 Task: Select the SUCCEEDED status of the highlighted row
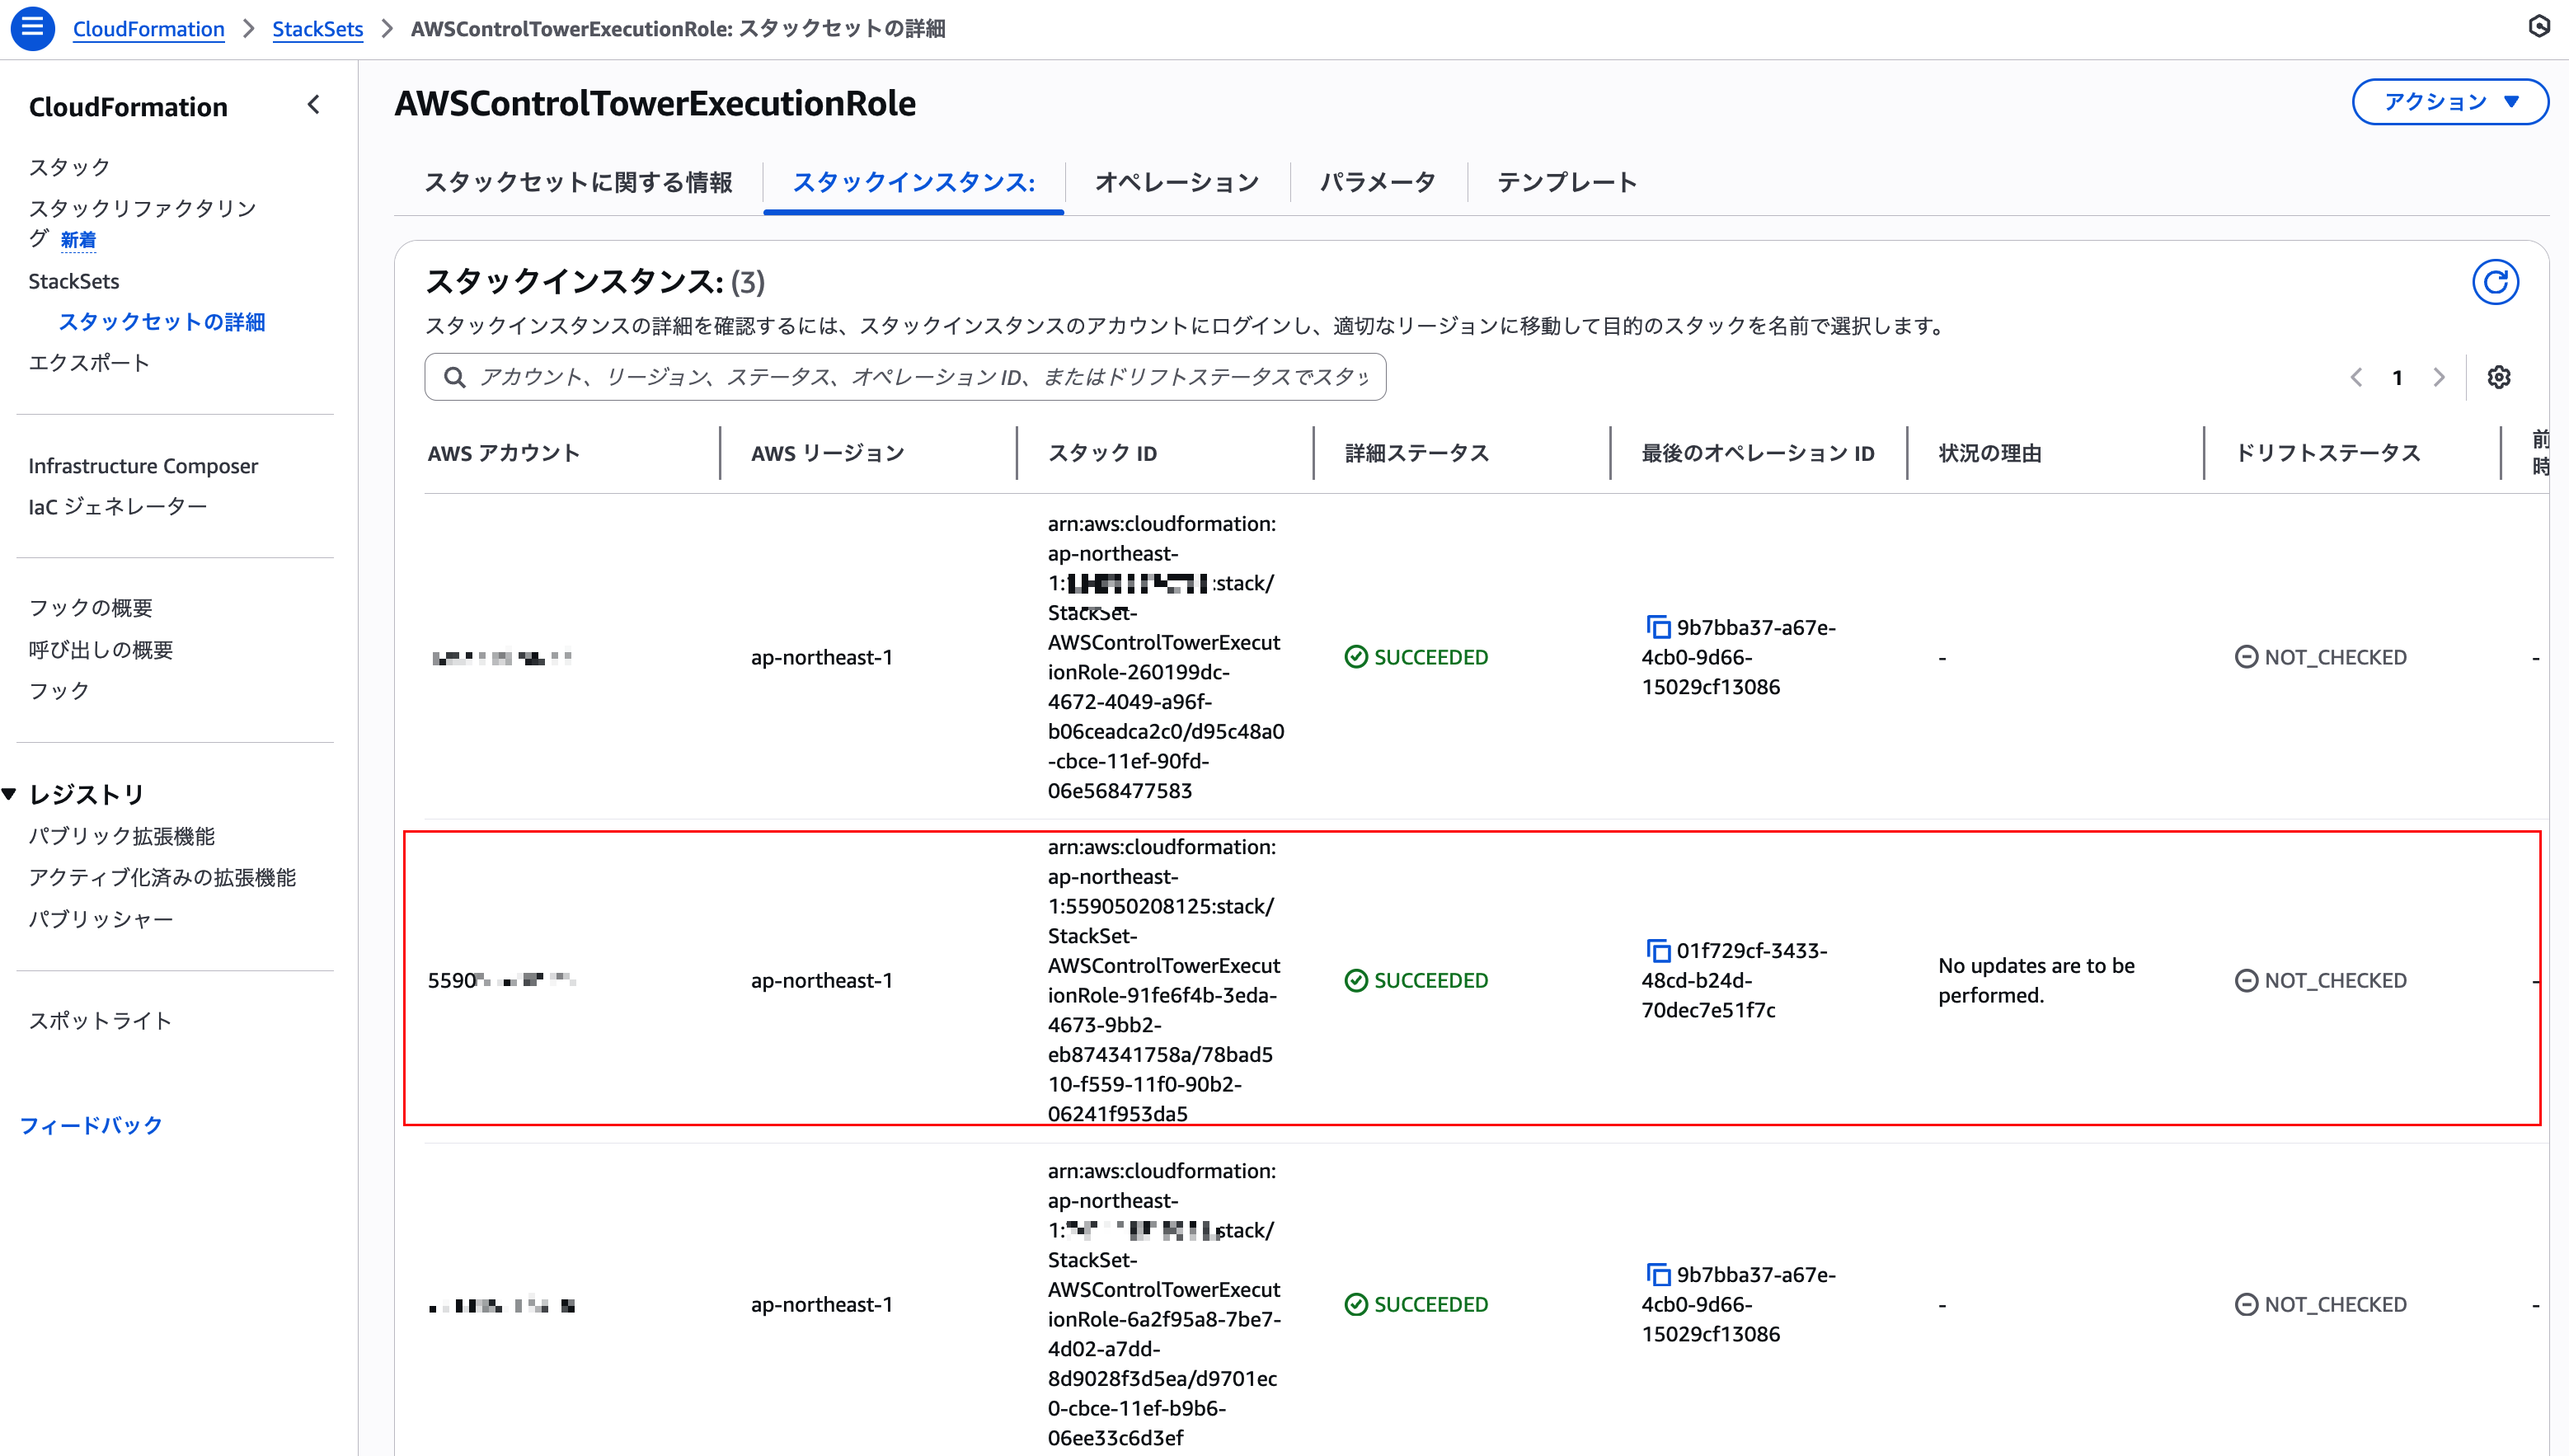click(x=1416, y=980)
